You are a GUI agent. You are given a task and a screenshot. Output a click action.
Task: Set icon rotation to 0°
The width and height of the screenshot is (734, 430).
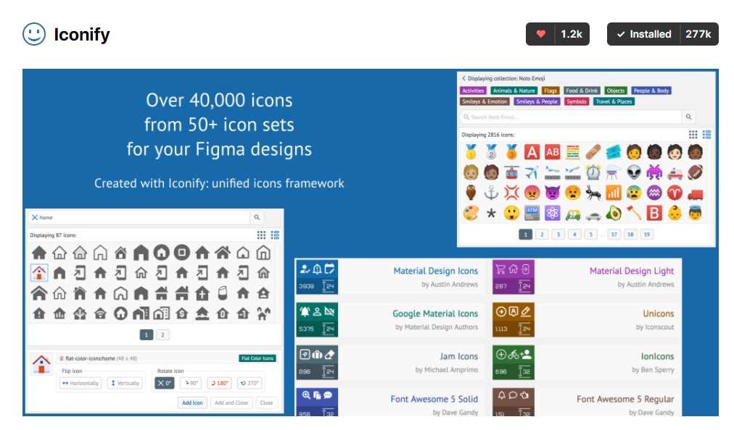coord(165,383)
